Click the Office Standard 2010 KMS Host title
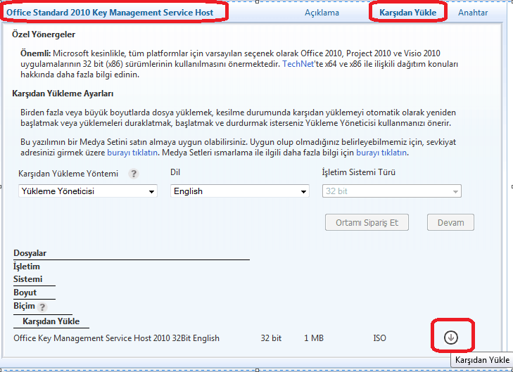 tap(112, 13)
